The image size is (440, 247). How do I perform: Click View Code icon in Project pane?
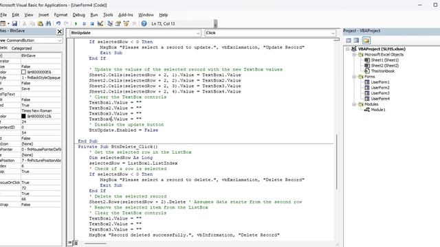click(349, 40)
